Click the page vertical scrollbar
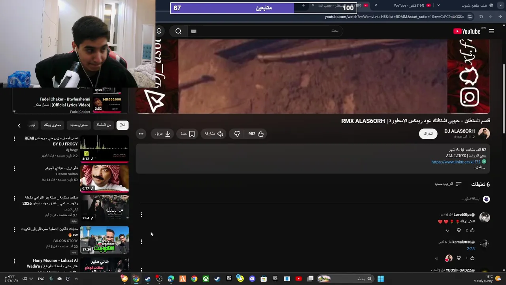 pyautogui.click(x=504, y=99)
